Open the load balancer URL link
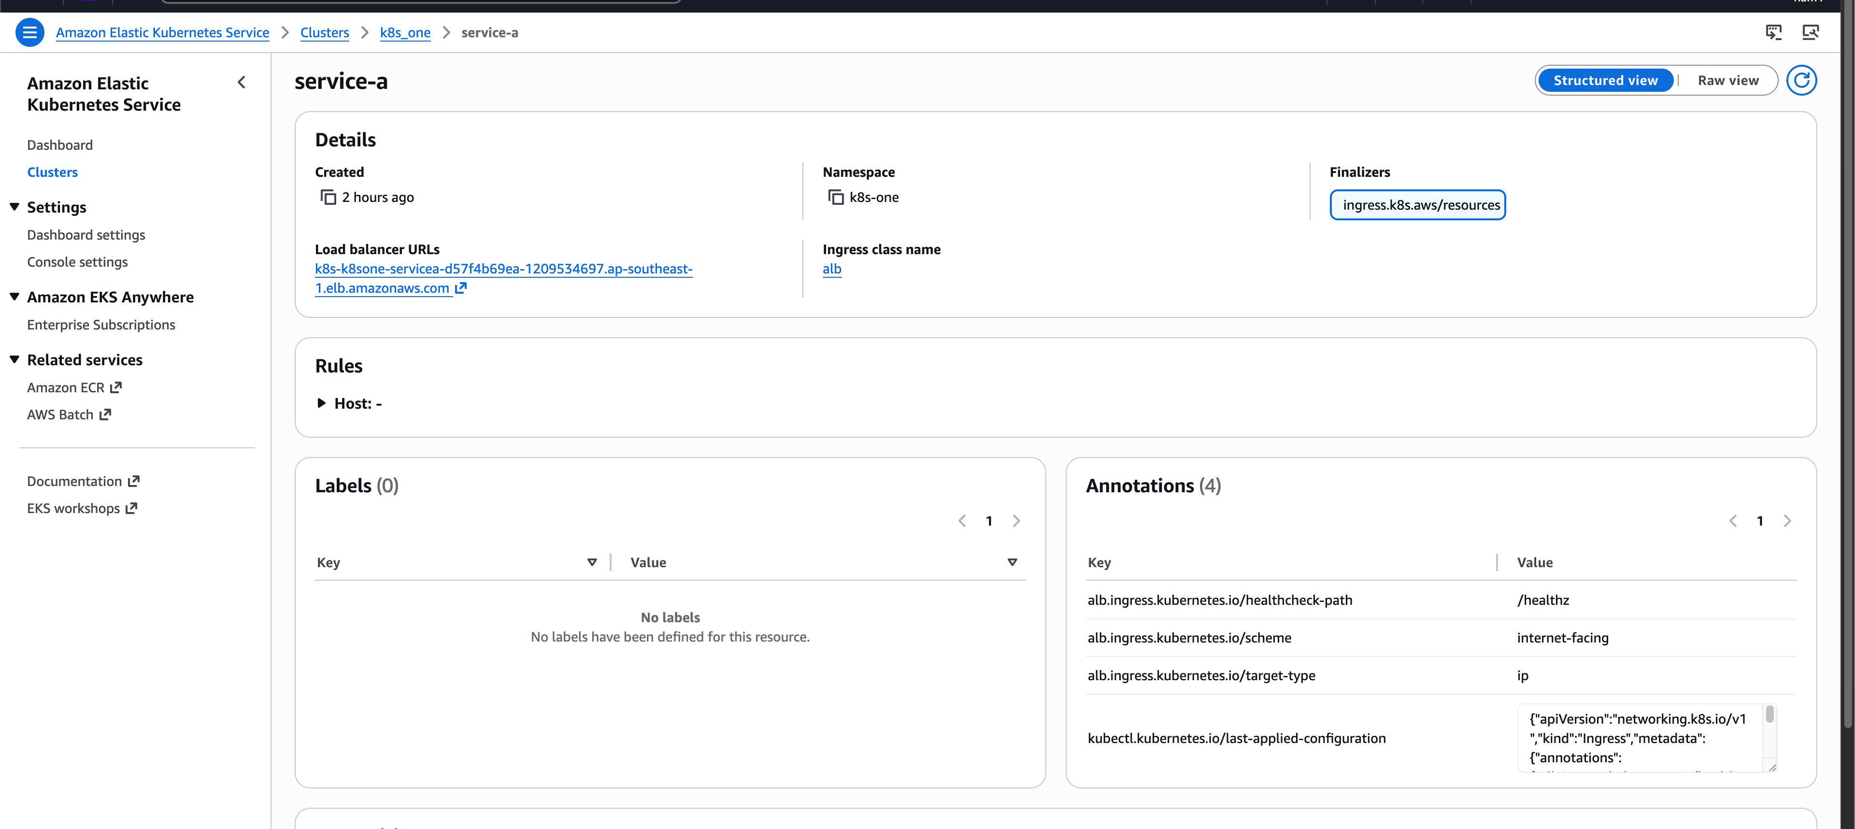 click(503, 279)
